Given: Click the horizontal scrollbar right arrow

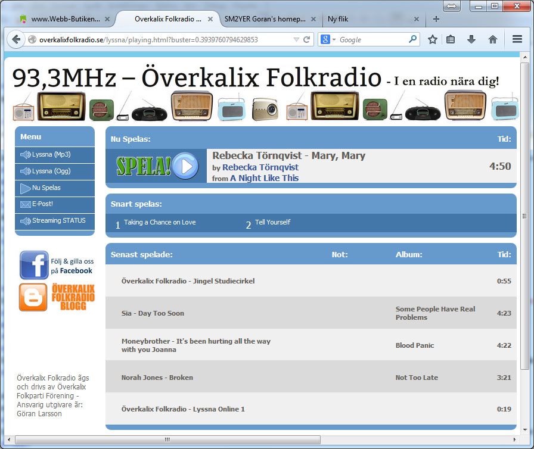Looking at the screenshot, I should [x=514, y=439].
